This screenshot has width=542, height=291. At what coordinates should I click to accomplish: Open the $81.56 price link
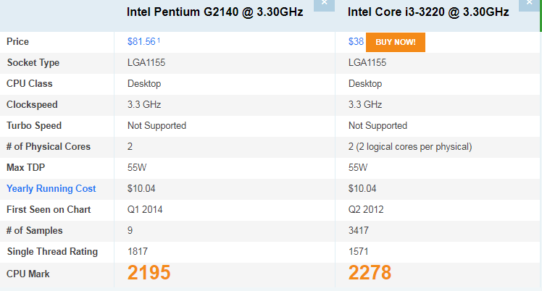click(x=141, y=42)
